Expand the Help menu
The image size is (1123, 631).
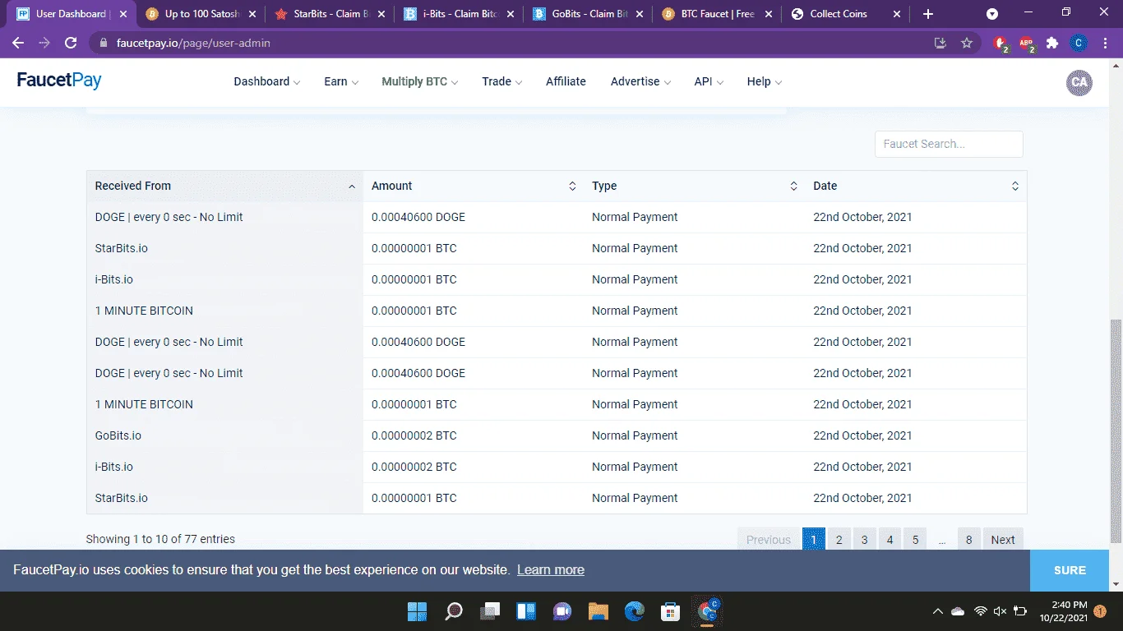[x=765, y=81]
